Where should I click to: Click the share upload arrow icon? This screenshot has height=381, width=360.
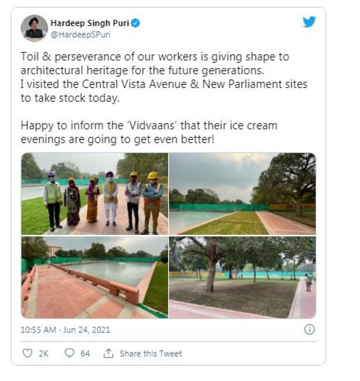[x=109, y=353]
